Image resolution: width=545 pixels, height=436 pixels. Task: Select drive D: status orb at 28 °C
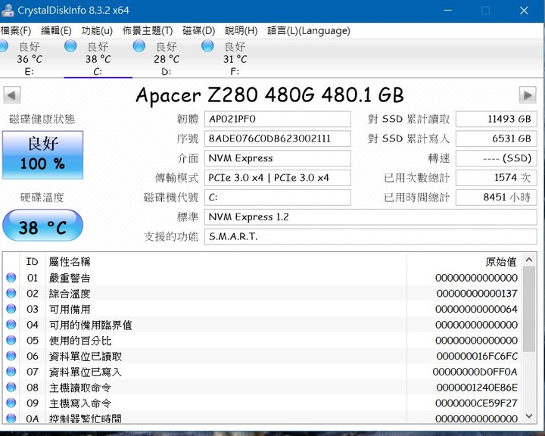click(x=140, y=47)
